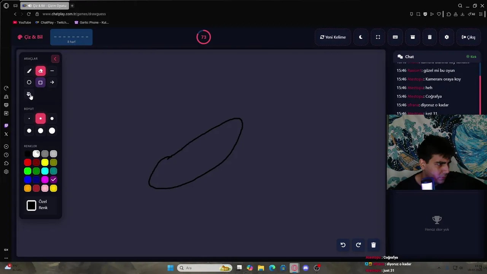Pick the white color swatch
The width and height of the screenshot is (487, 274).
pos(36,154)
